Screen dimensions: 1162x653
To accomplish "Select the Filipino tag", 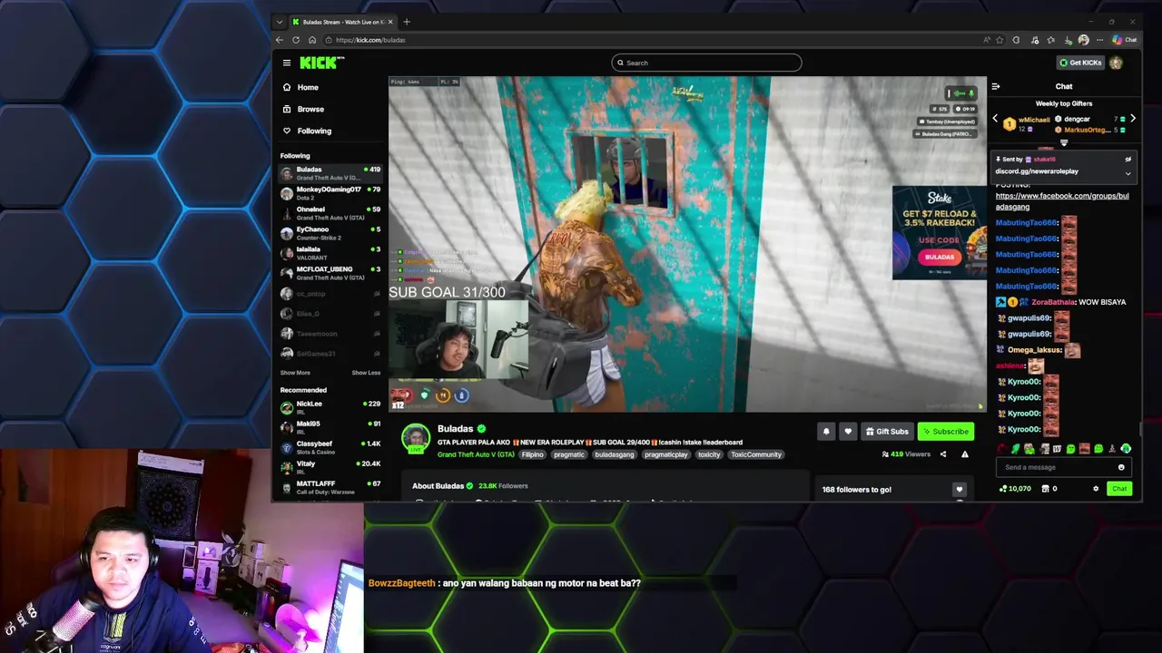I will click(533, 454).
